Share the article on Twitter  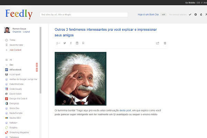pos(65,43)
